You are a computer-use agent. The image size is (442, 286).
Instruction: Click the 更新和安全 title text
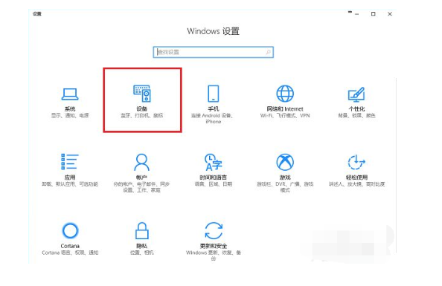(x=214, y=246)
